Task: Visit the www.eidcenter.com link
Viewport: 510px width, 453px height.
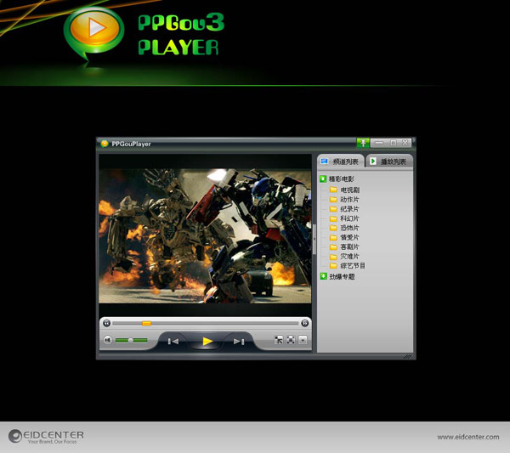Action: 468,437
